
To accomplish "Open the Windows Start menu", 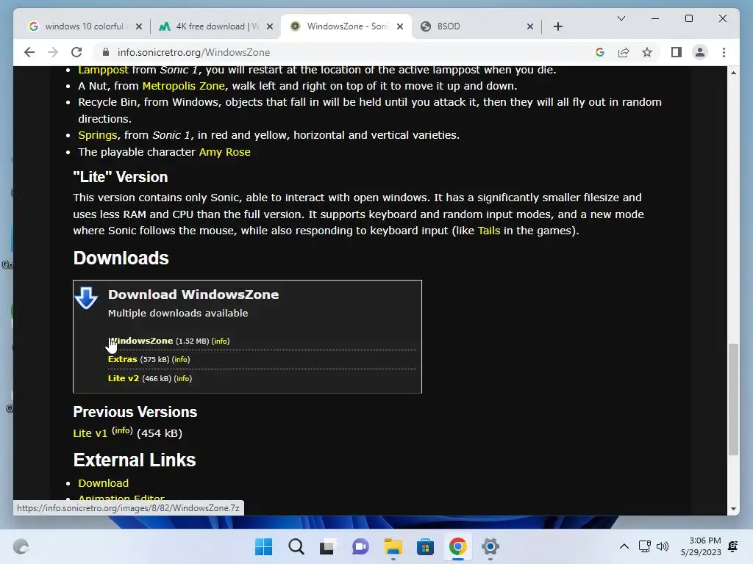I will (263, 546).
